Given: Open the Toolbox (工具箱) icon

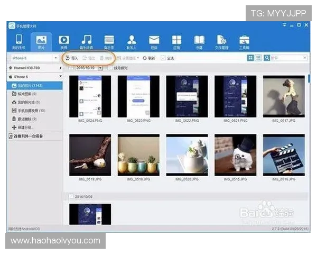Looking at the screenshot, I should click(244, 41).
